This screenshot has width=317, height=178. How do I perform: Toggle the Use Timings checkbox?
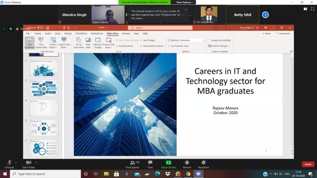[x=141, y=40]
